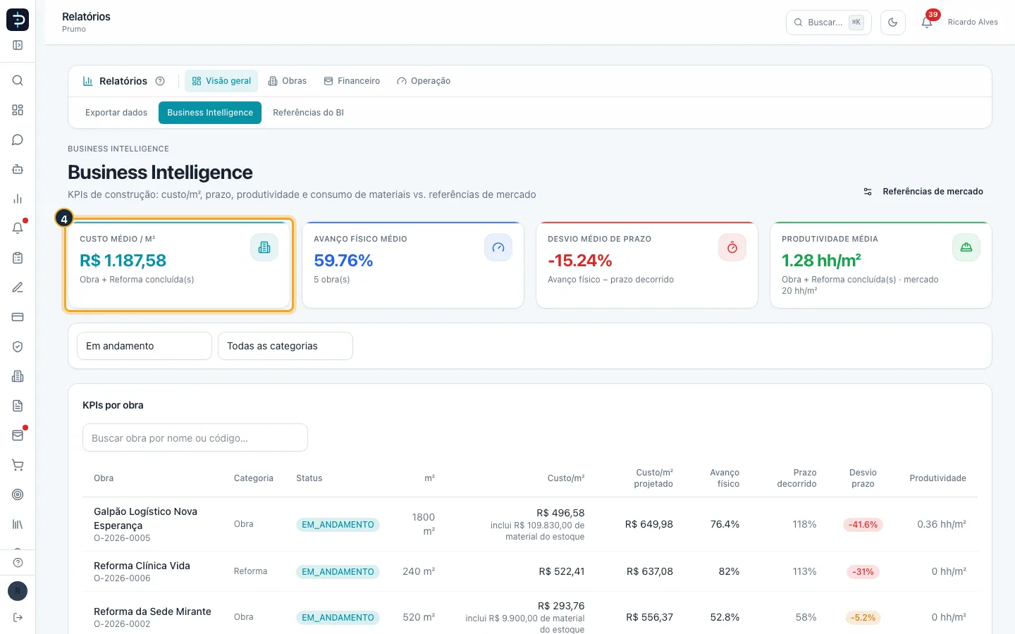Screen dimensions: 1015x634
Task: Click the Avanço físico médio card
Action: (413, 265)
